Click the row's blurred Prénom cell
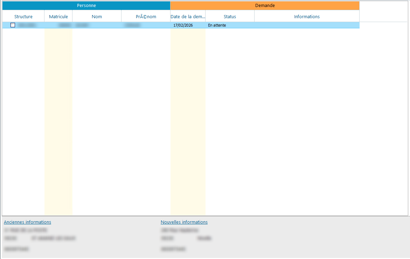Image resolution: width=410 pixels, height=259 pixels. click(x=133, y=25)
